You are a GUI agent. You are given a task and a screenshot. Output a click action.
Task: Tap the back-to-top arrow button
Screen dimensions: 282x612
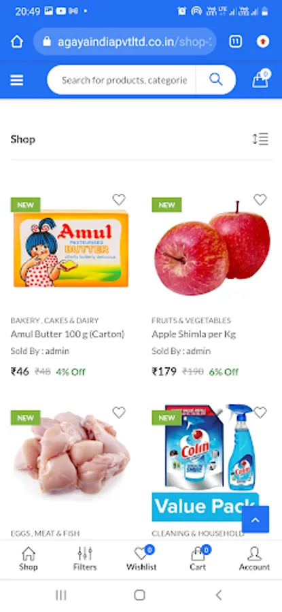(x=255, y=520)
